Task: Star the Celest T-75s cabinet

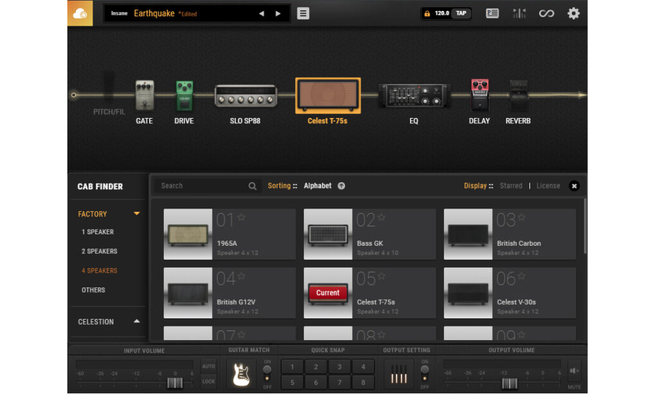Action: point(382,276)
